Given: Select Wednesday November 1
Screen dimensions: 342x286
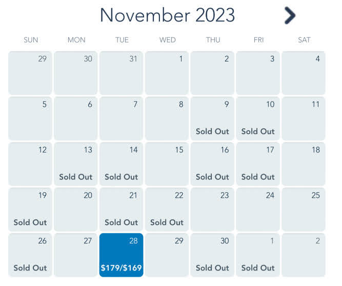Looking at the screenshot, I should pyautogui.click(x=167, y=73).
